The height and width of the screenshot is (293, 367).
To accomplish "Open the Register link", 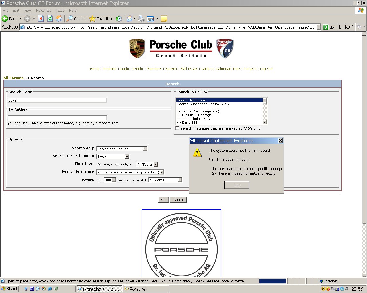I will point(110,69).
